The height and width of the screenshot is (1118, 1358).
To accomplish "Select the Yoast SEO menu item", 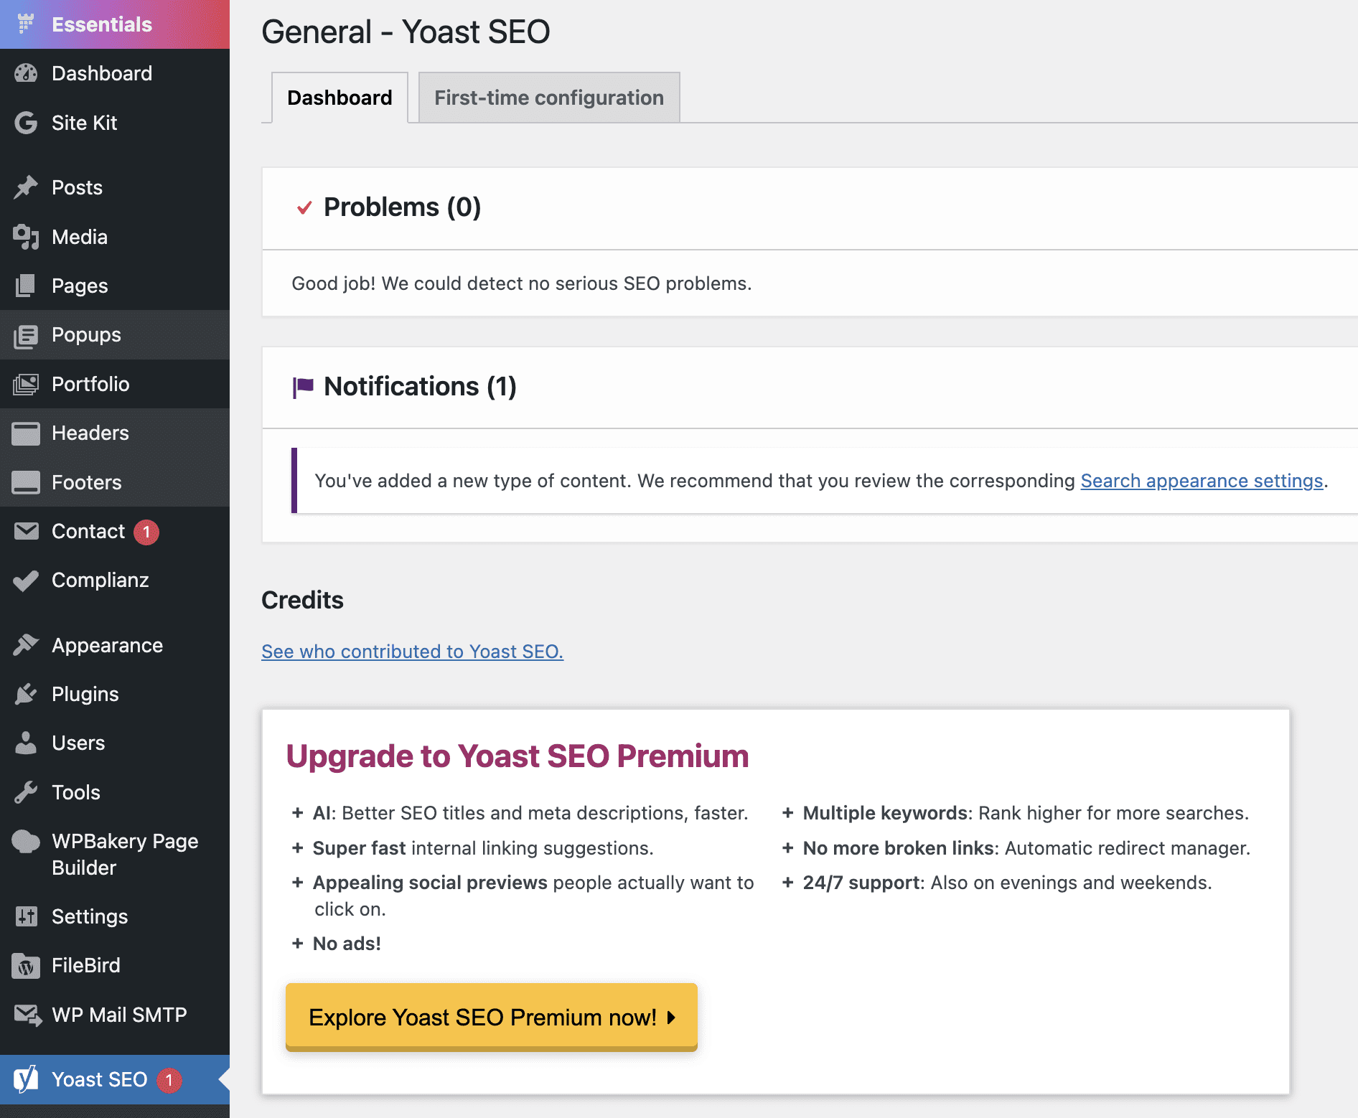I will 115,1079.
